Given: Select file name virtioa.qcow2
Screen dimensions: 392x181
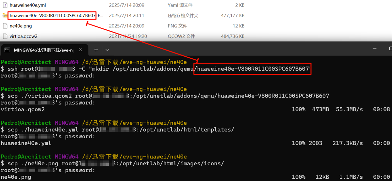Looking at the screenshot, I should pos(24,36).
